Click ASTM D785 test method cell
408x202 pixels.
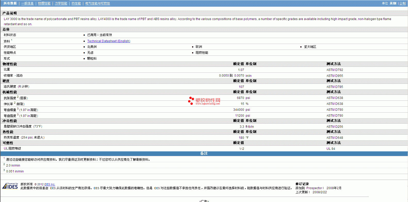click(x=335, y=87)
